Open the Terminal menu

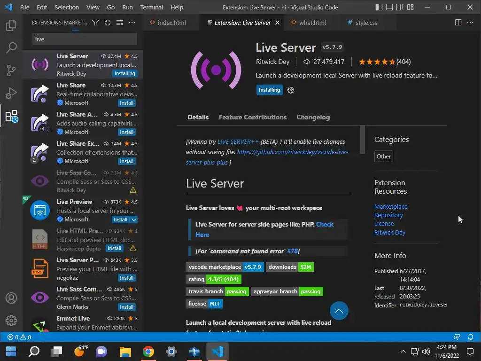(152, 7)
